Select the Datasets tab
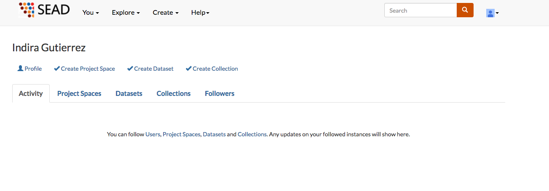This screenshot has height=191, width=549. [x=129, y=93]
